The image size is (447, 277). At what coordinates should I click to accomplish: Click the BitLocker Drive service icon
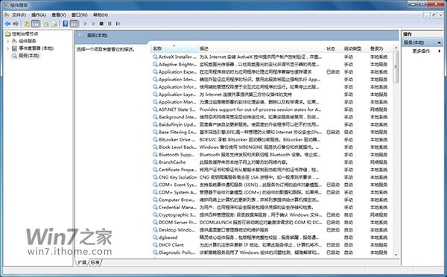[155, 140]
